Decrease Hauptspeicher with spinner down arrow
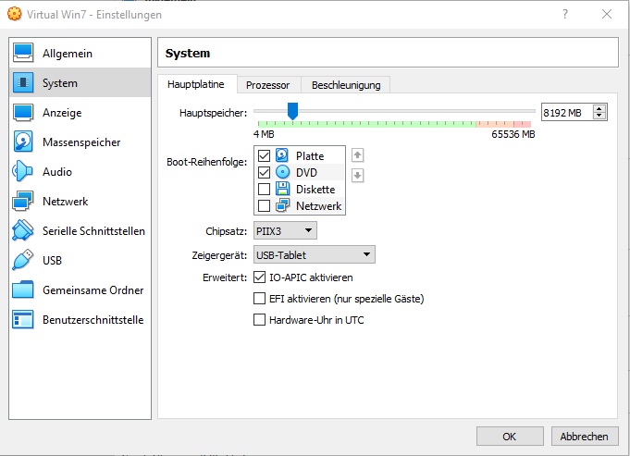This screenshot has height=456, width=630. point(599,116)
